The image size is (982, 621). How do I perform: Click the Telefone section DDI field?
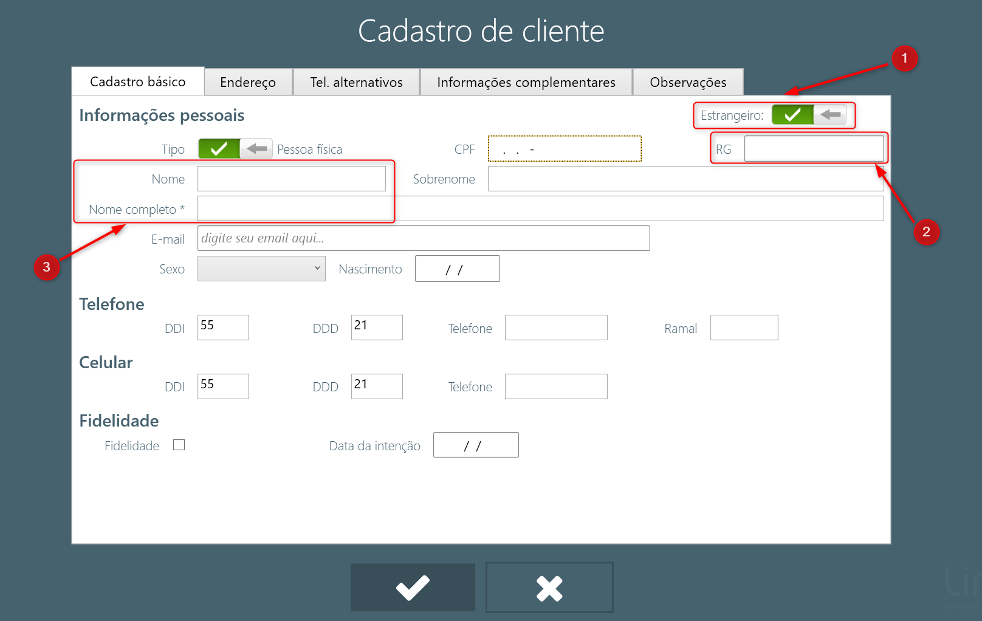tap(223, 328)
